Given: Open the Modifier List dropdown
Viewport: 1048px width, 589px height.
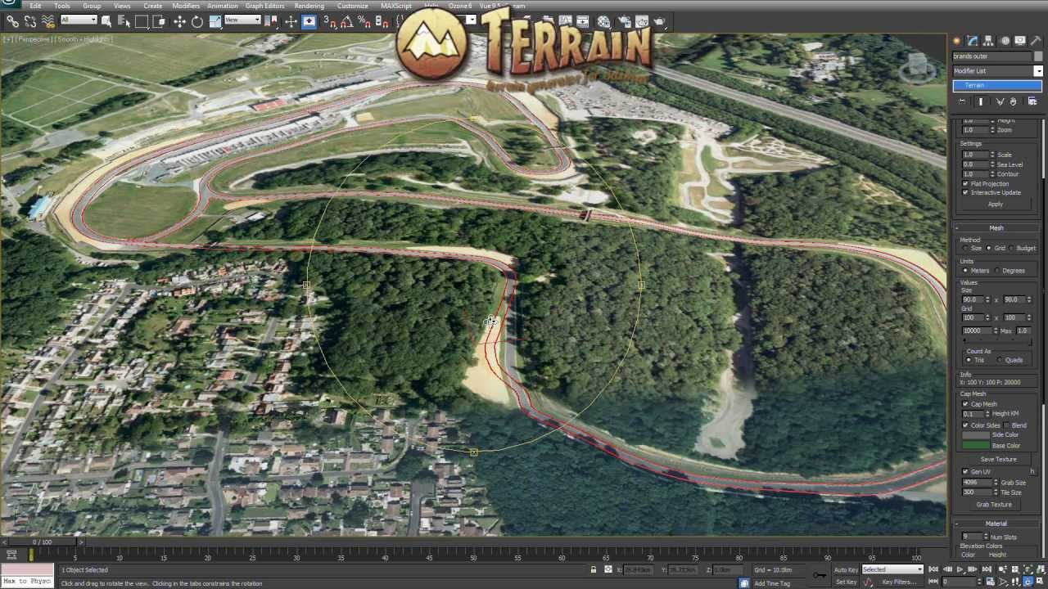Looking at the screenshot, I should (x=1038, y=71).
